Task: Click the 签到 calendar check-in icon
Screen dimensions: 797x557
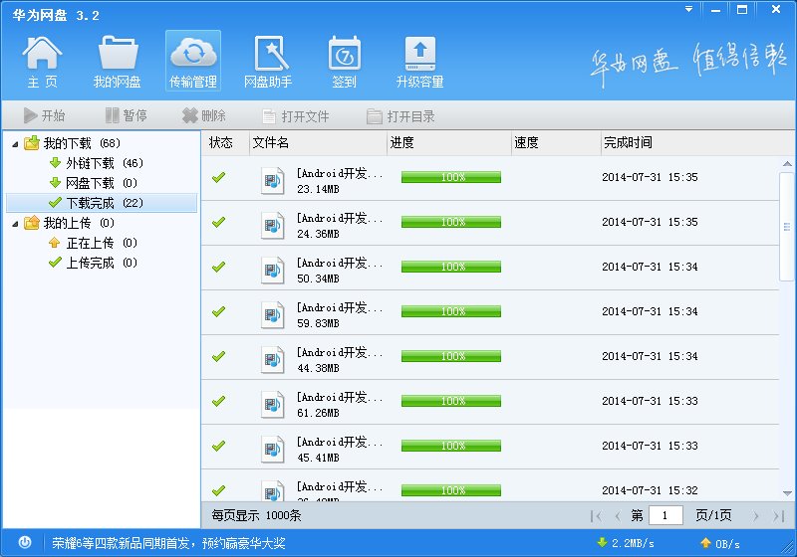Action: [344, 62]
